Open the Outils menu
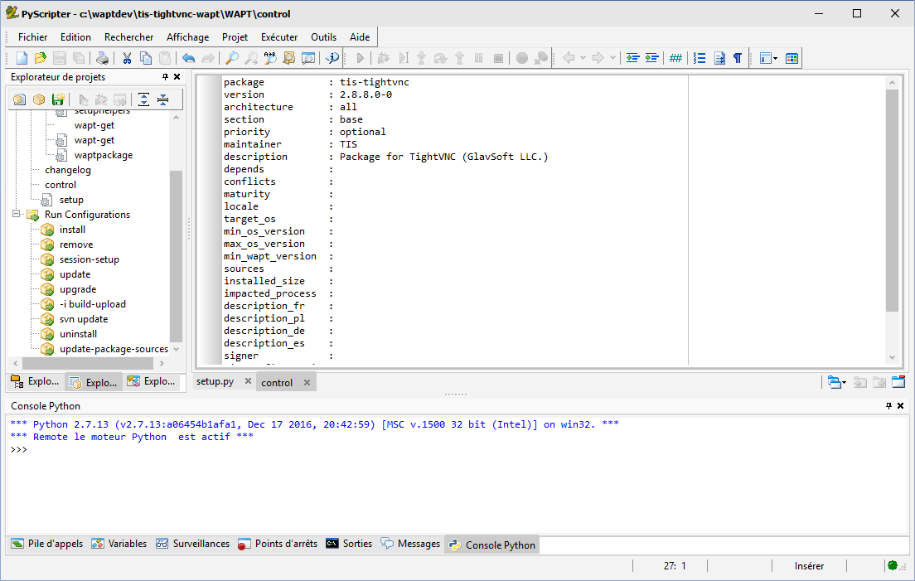The image size is (915, 581). pyautogui.click(x=324, y=36)
